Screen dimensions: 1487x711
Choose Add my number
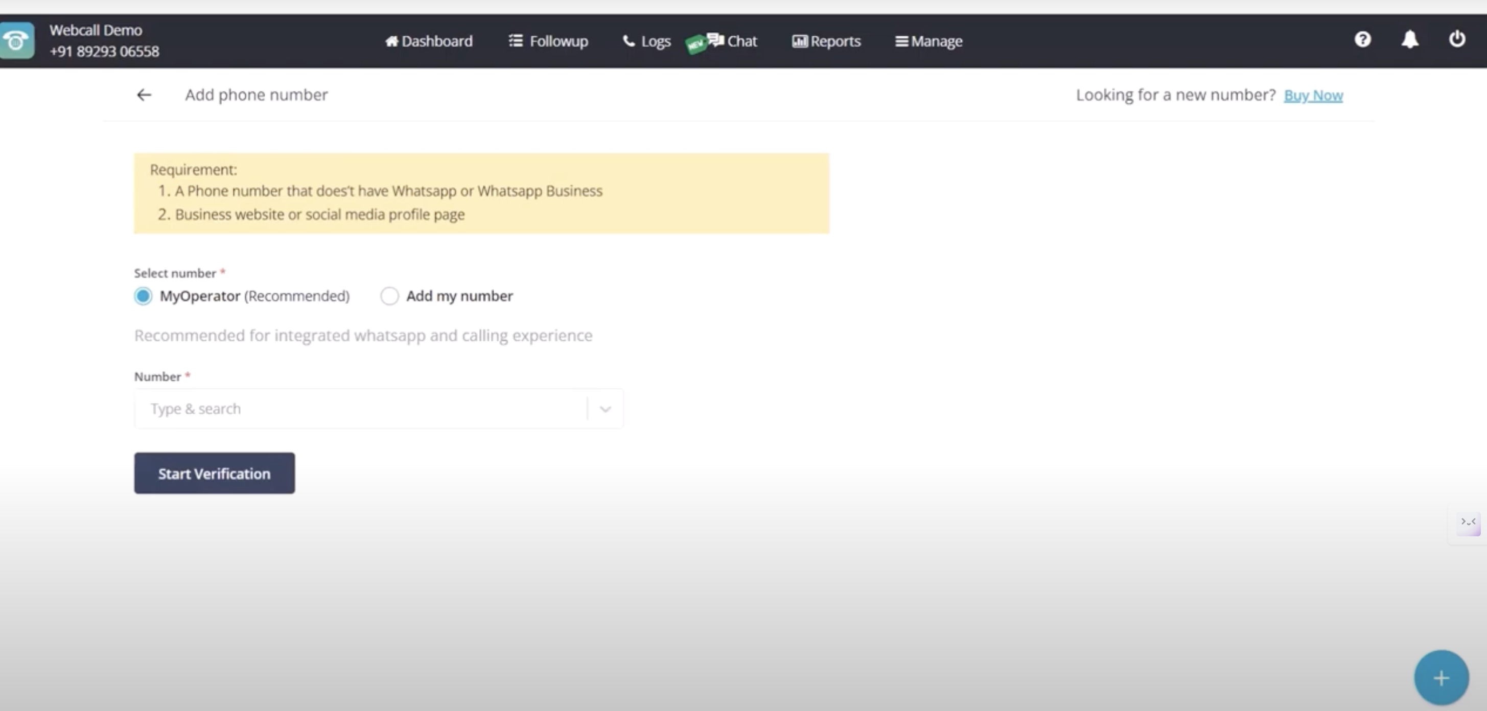tap(390, 295)
